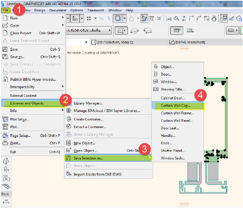Open the File menu
The width and height of the screenshot is (243, 208).
coord(6,11)
